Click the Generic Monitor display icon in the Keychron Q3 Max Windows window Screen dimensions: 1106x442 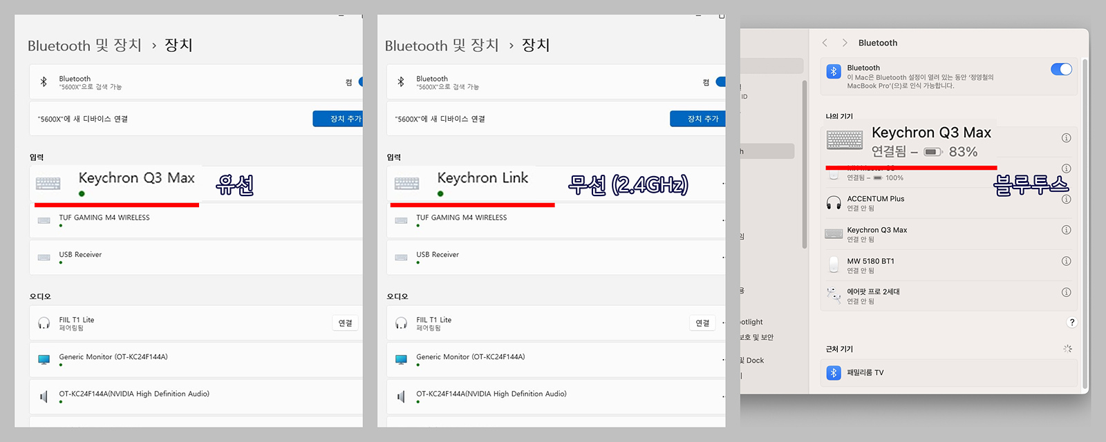pyautogui.click(x=44, y=360)
